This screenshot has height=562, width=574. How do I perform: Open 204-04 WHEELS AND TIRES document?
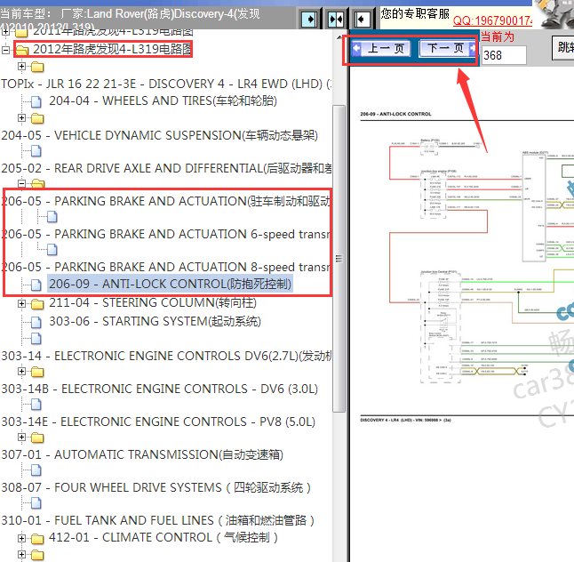pyautogui.click(x=163, y=100)
